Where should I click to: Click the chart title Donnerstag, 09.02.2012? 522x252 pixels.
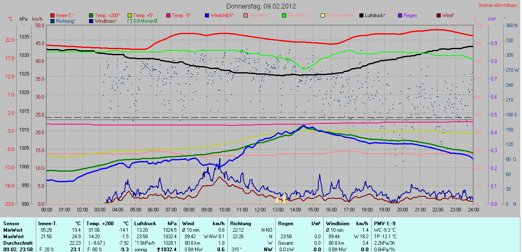tap(261, 6)
